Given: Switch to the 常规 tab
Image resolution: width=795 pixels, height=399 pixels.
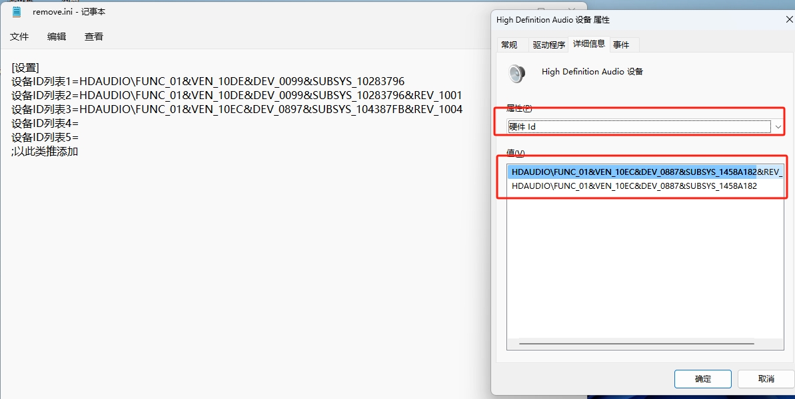Looking at the screenshot, I should coord(509,45).
